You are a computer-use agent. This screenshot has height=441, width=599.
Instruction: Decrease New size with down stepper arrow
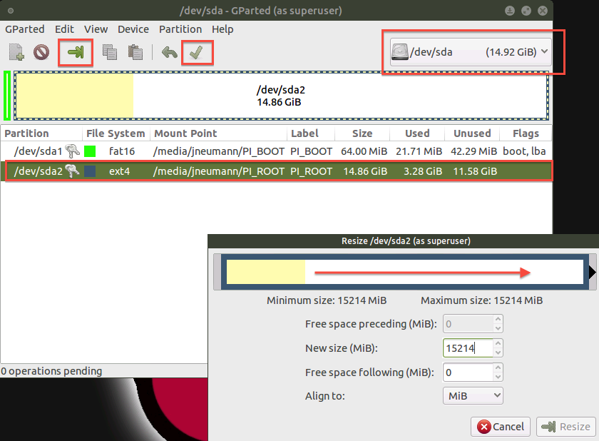click(x=498, y=353)
